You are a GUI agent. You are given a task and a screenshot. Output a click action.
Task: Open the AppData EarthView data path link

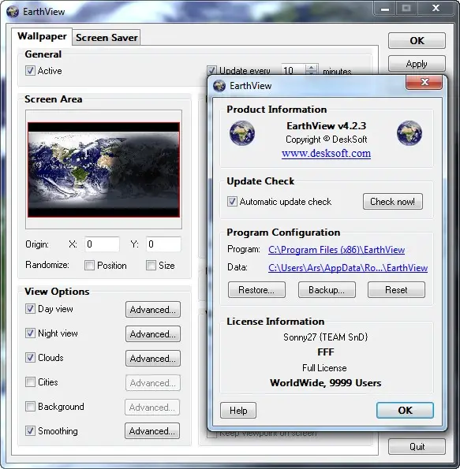point(348,268)
